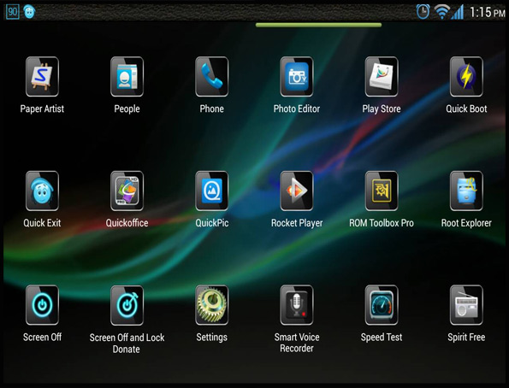Tap the cellular signal bars icon
This screenshot has height=388, width=509.
457,12
